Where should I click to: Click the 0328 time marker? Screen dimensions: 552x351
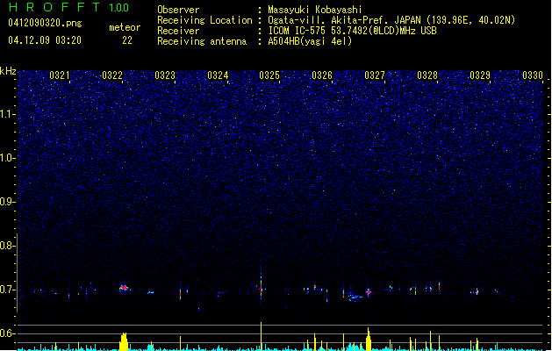click(x=427, y=75)
